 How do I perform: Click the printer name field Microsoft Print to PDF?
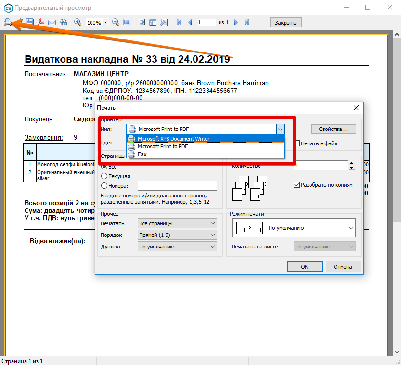coord(201,129)
